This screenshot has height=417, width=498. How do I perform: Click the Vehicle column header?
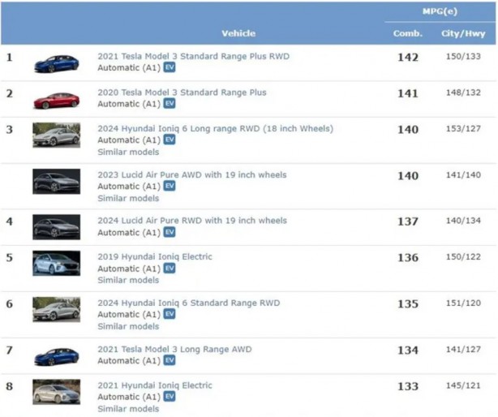point(238,33)
